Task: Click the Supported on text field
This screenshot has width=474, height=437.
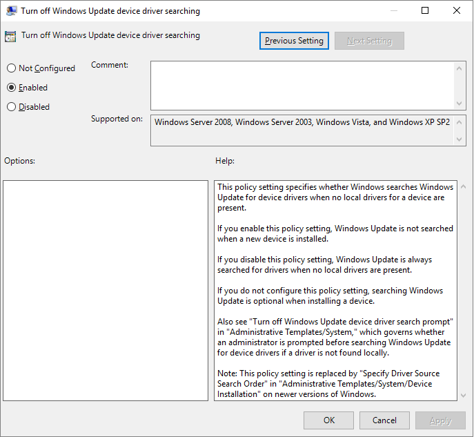Action: tap(302, 130)
